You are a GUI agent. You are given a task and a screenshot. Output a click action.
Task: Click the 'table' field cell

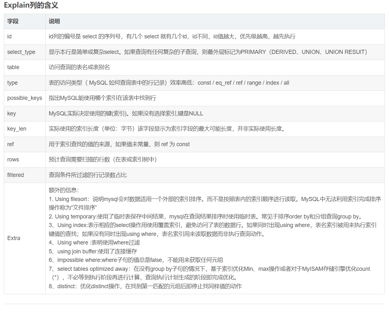25,67
